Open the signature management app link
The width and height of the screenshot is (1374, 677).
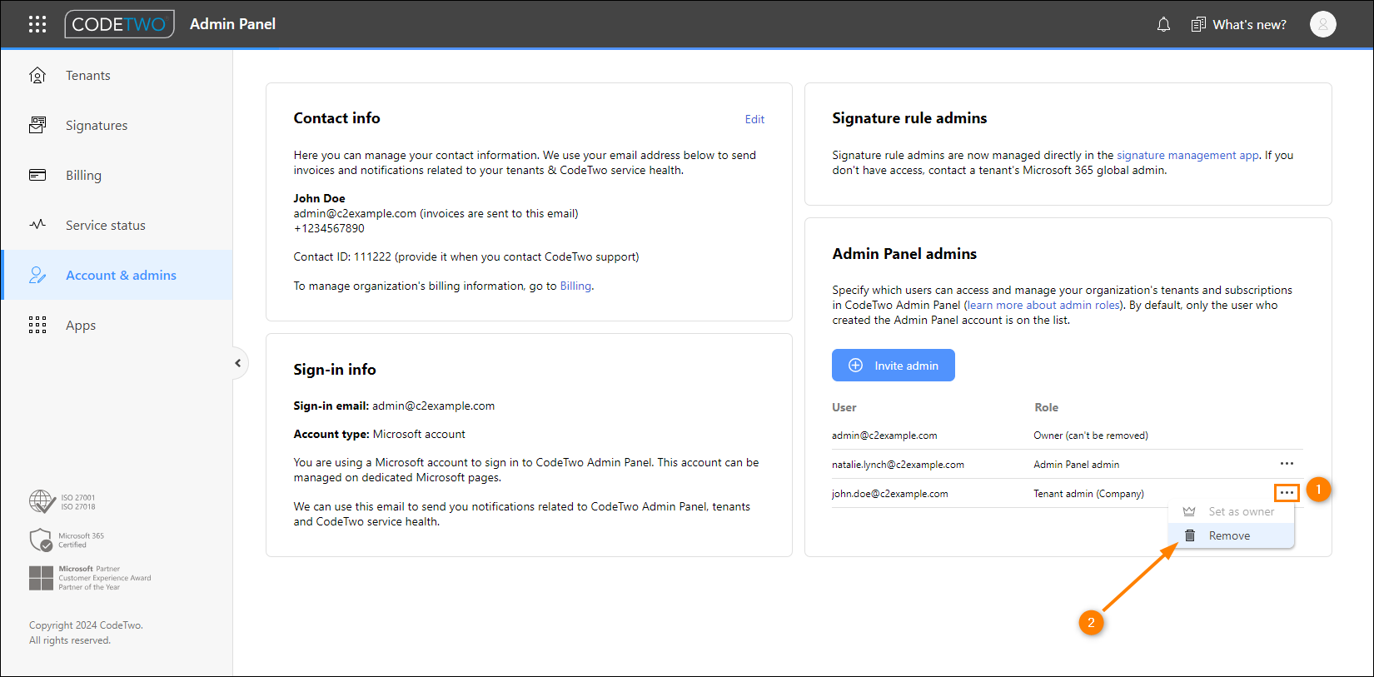(x=1187, y=155)
